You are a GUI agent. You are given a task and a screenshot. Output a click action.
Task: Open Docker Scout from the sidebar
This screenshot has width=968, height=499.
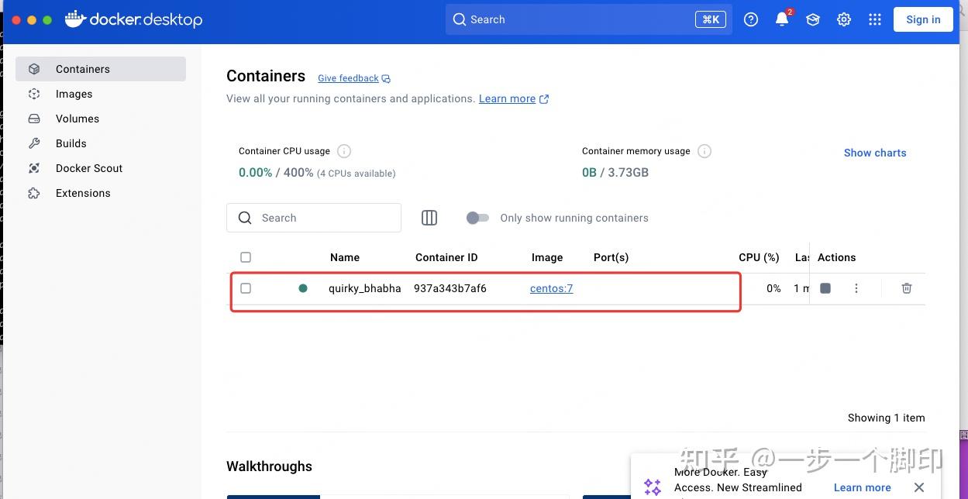tap(88, 168)
